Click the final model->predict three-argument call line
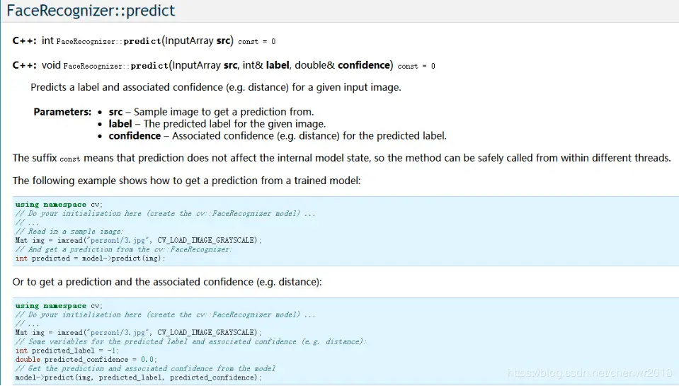 [138, 378]
